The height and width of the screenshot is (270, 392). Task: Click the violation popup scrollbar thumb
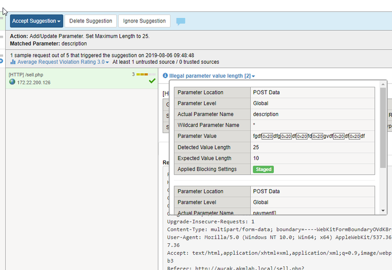[383, 128]
